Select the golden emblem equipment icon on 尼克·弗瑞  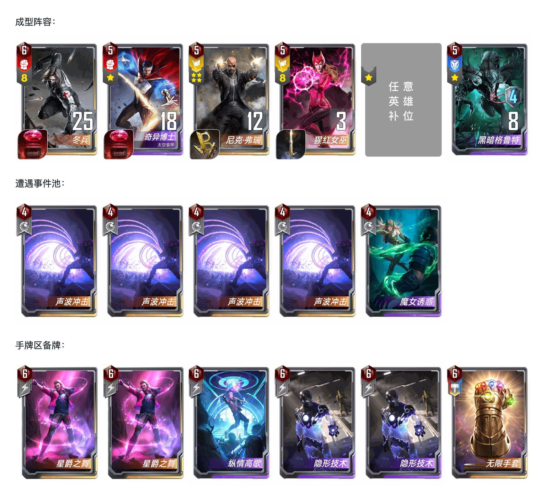(205, 144)
